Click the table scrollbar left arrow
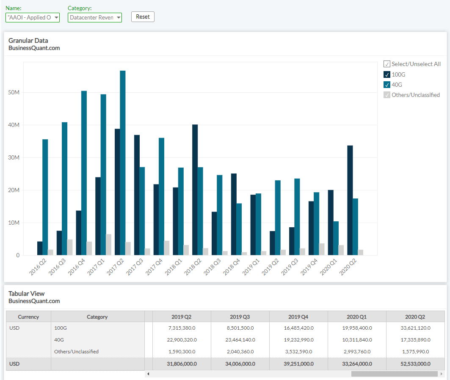This screenshot has width=450, height=380. (x=148, y=374)
